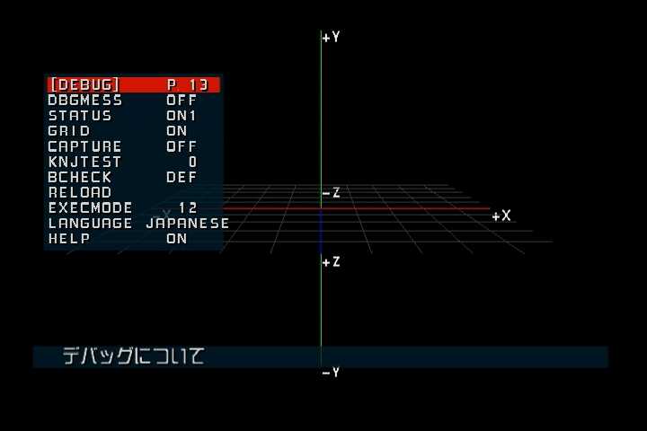Click the デバッグについて help text
Image resolution: width=647 pixels, height=431 pixels.
pyautogui.click(x=133, y=356)
